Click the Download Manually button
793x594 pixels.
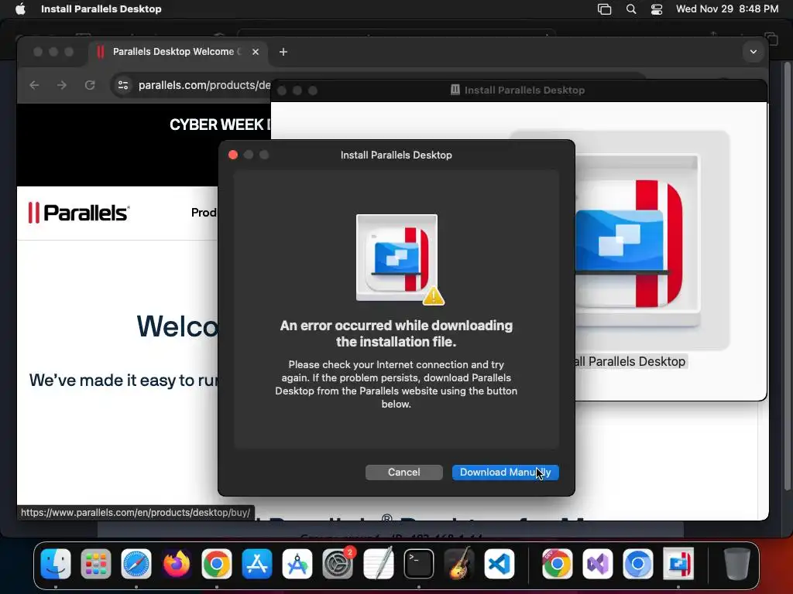505,473
